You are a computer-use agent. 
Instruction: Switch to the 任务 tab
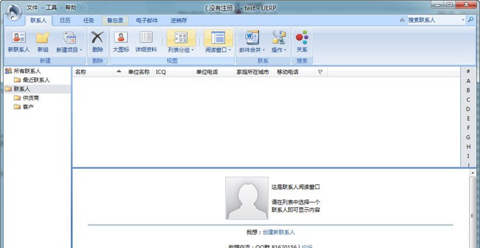[x=88, y=20]
